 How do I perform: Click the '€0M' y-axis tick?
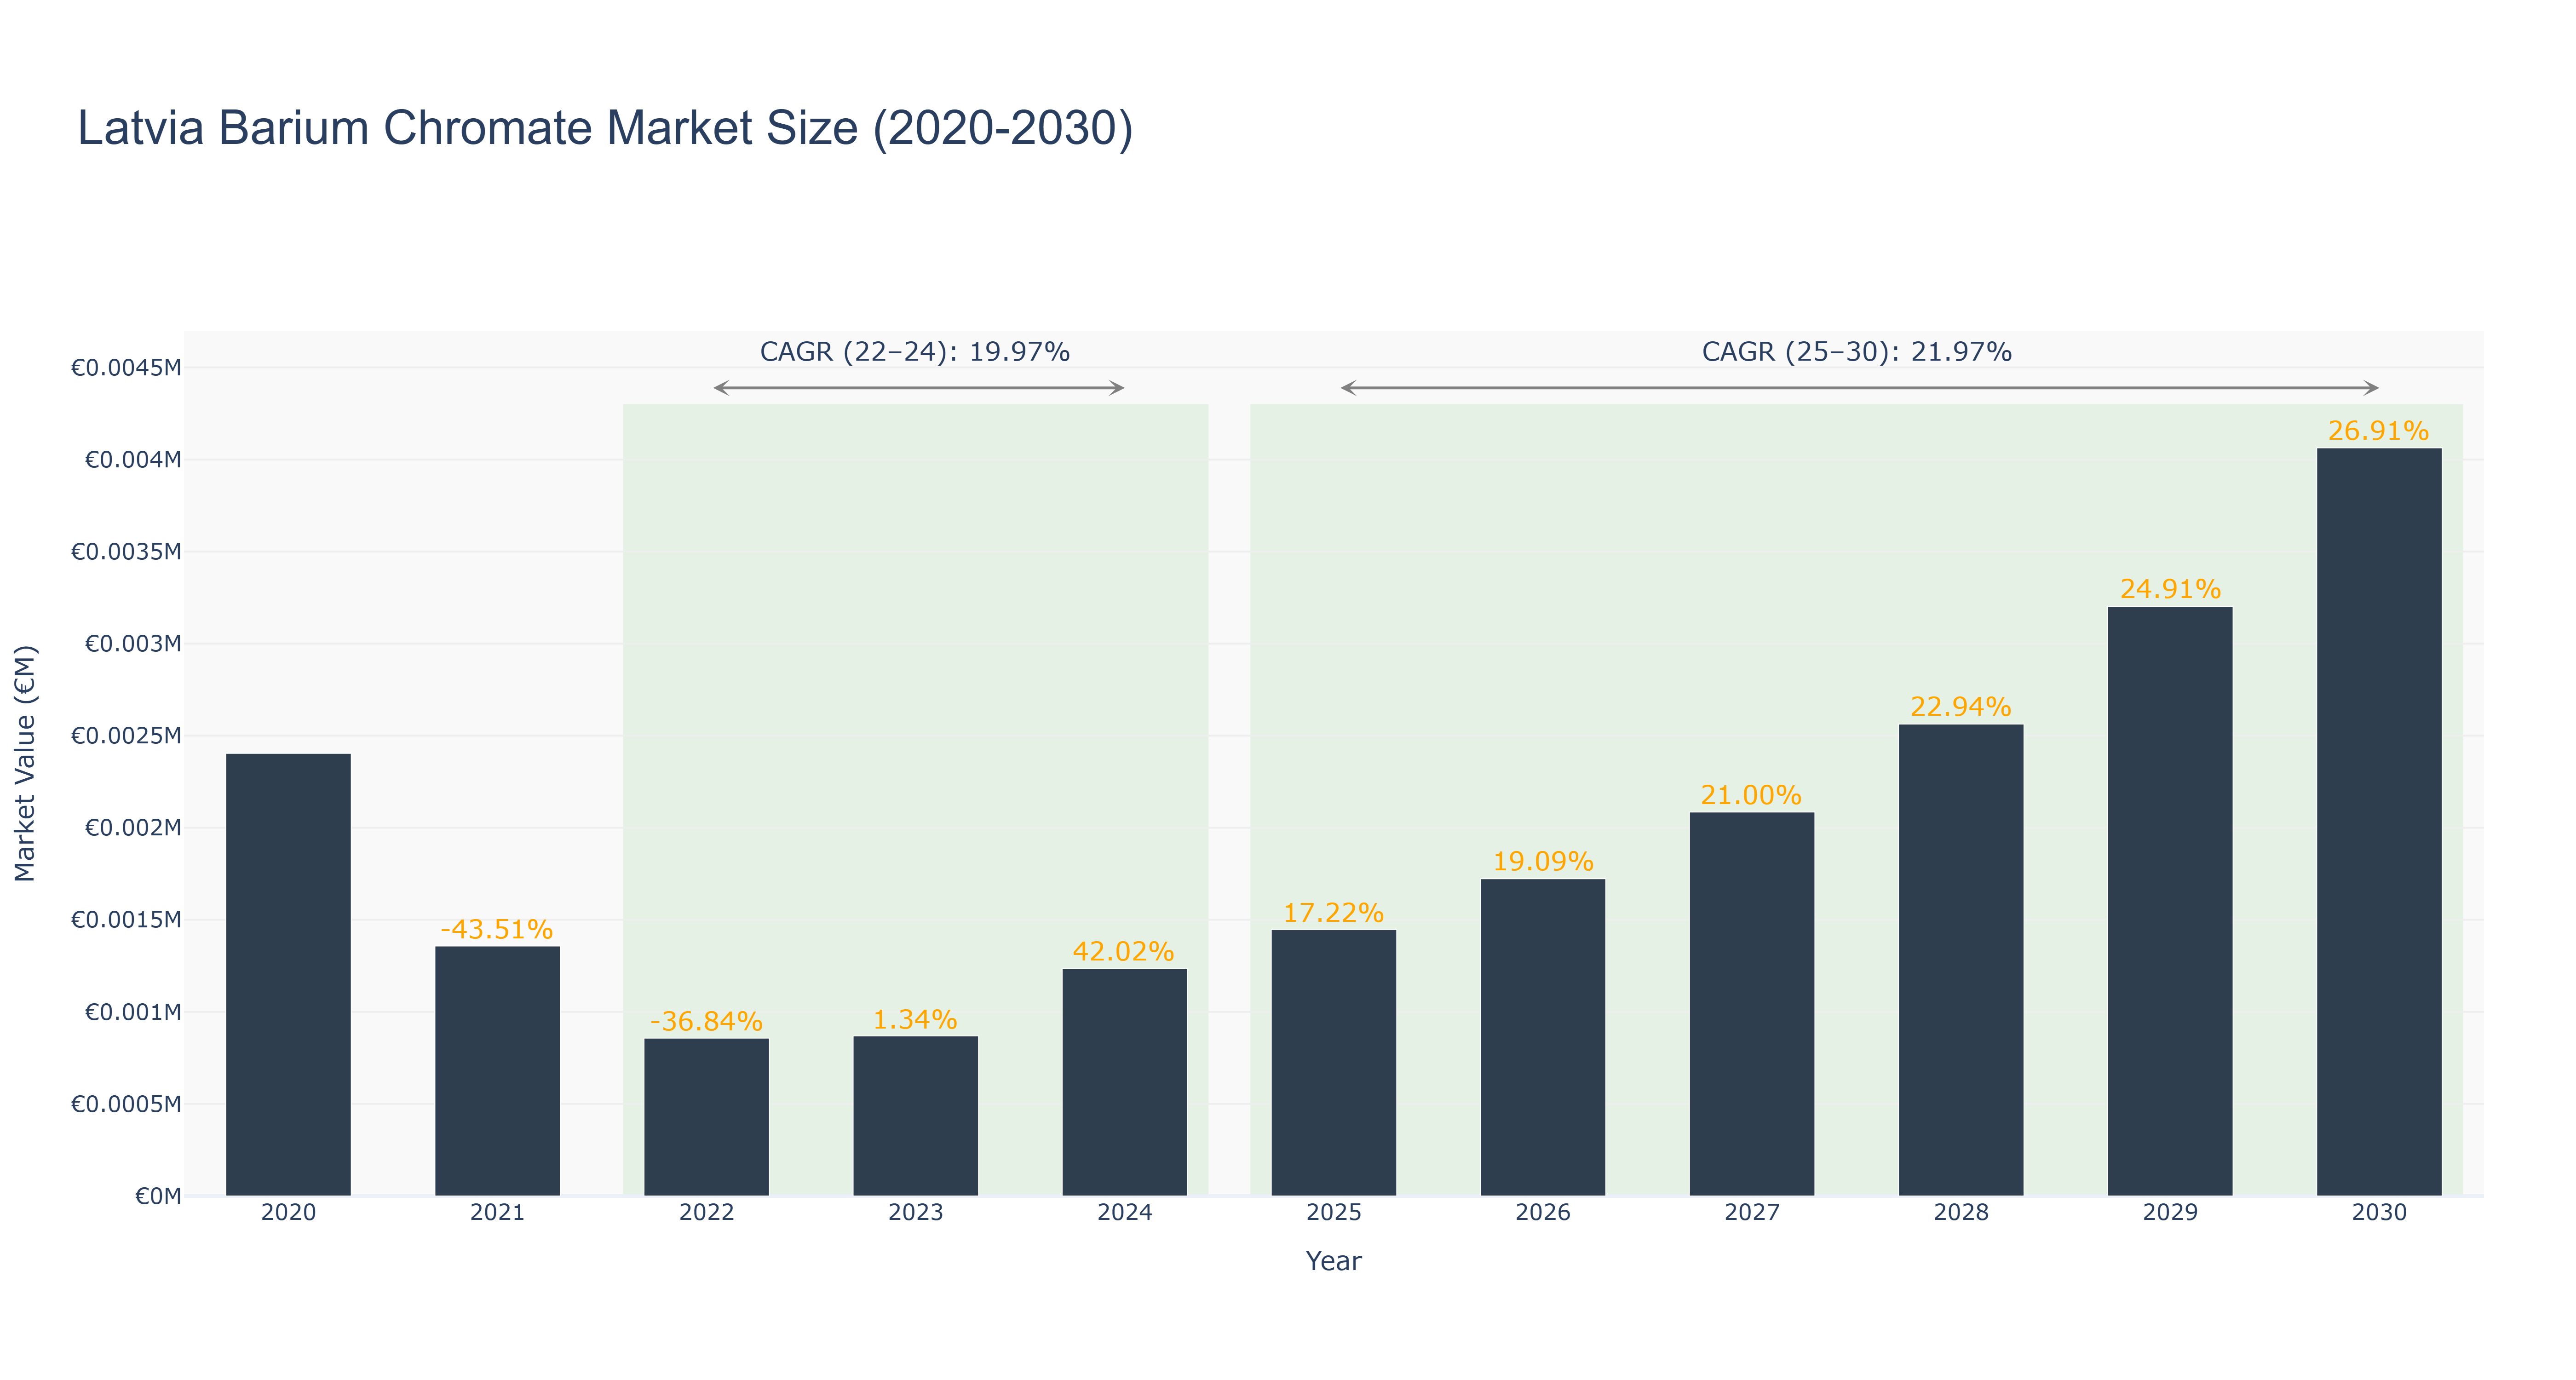tap(158, 1196)
